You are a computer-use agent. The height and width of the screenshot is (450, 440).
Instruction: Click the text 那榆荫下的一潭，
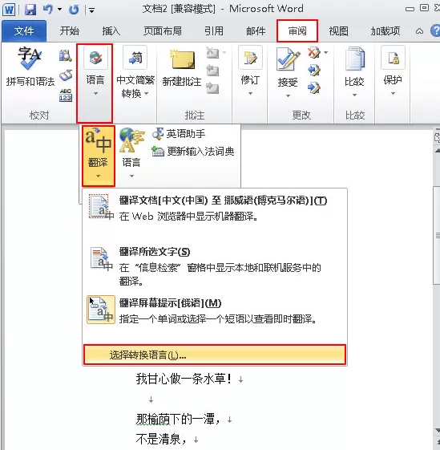179,420
